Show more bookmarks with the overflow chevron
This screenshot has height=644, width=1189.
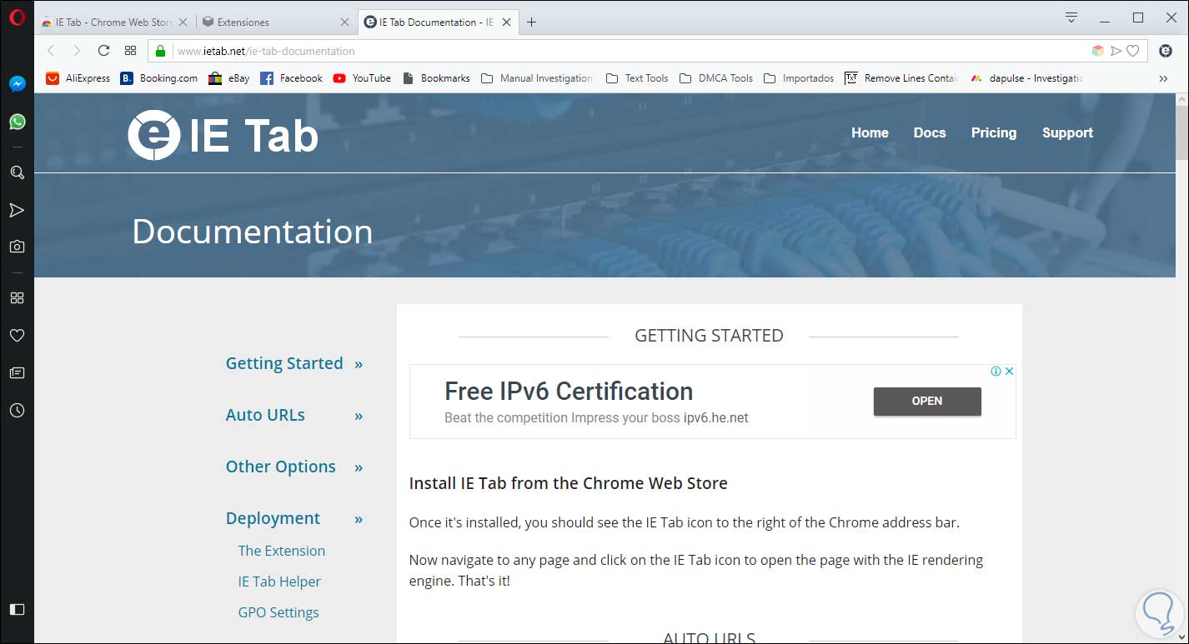click(1163, 78)
